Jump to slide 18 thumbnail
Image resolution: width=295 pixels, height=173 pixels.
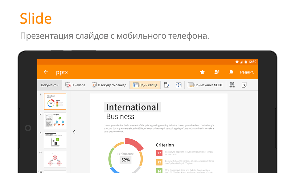tap(55, 159)
